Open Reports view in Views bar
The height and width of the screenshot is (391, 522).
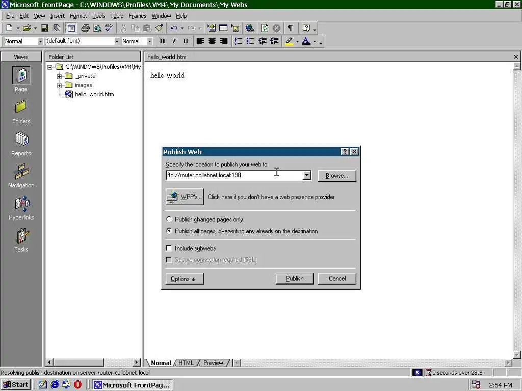pos(21,144)
